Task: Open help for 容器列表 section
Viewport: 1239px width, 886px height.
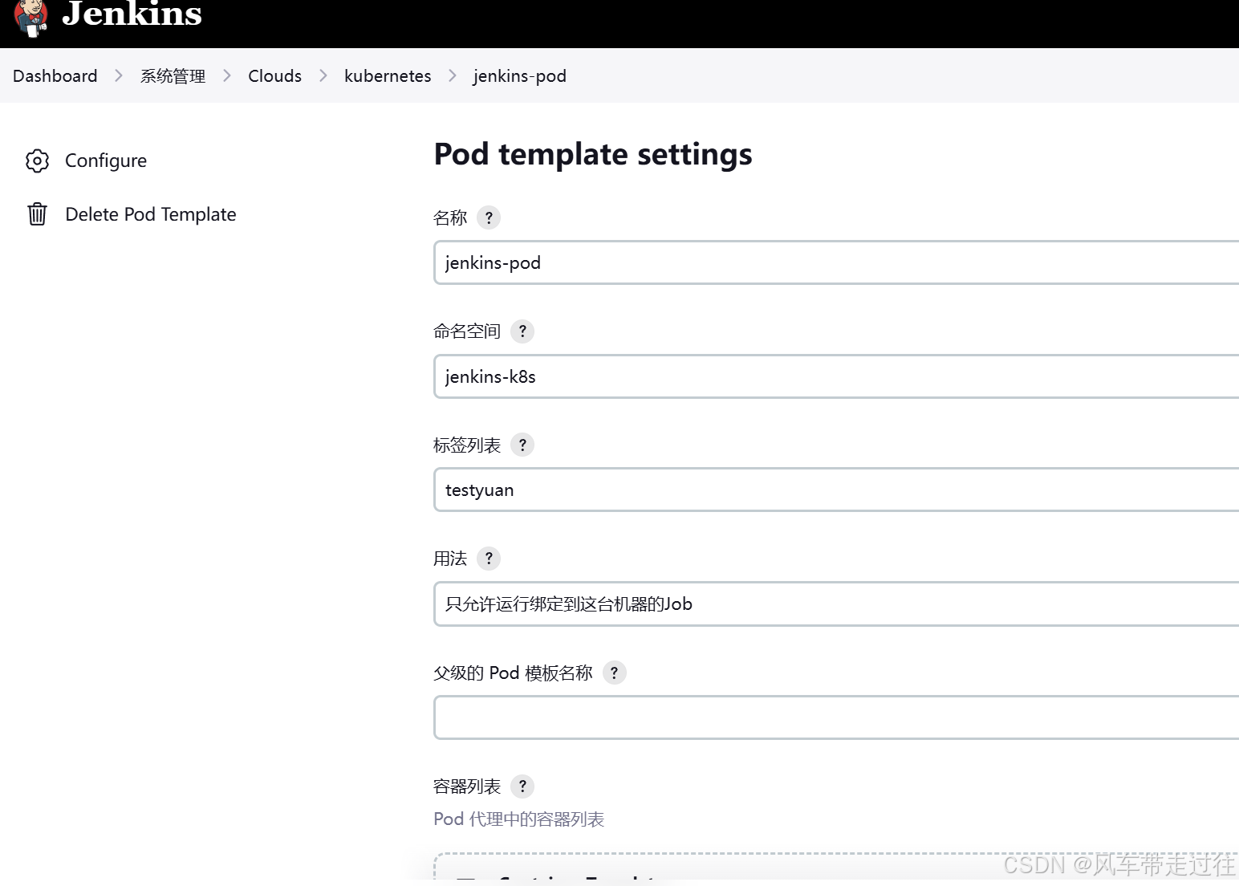Action: tap(522, 786)
